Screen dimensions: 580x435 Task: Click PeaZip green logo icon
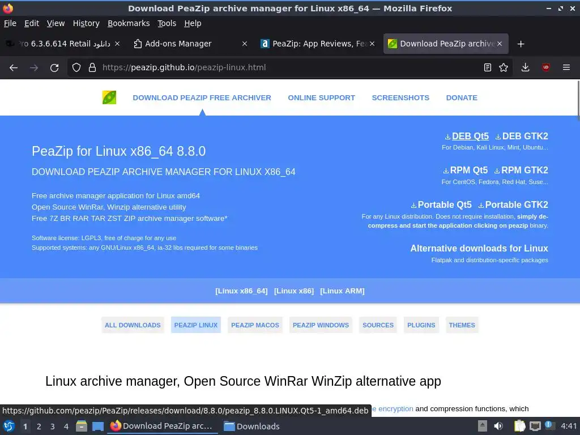tap(109, 97)
